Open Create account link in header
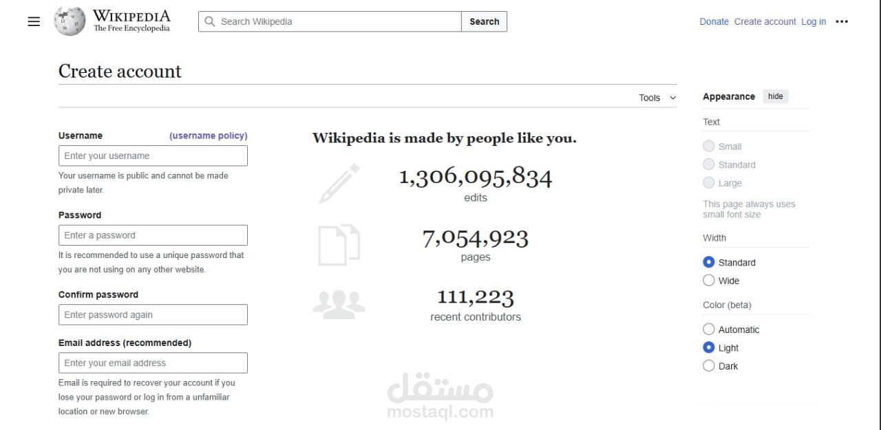This screenshot has height=430, width=881. 765,21
